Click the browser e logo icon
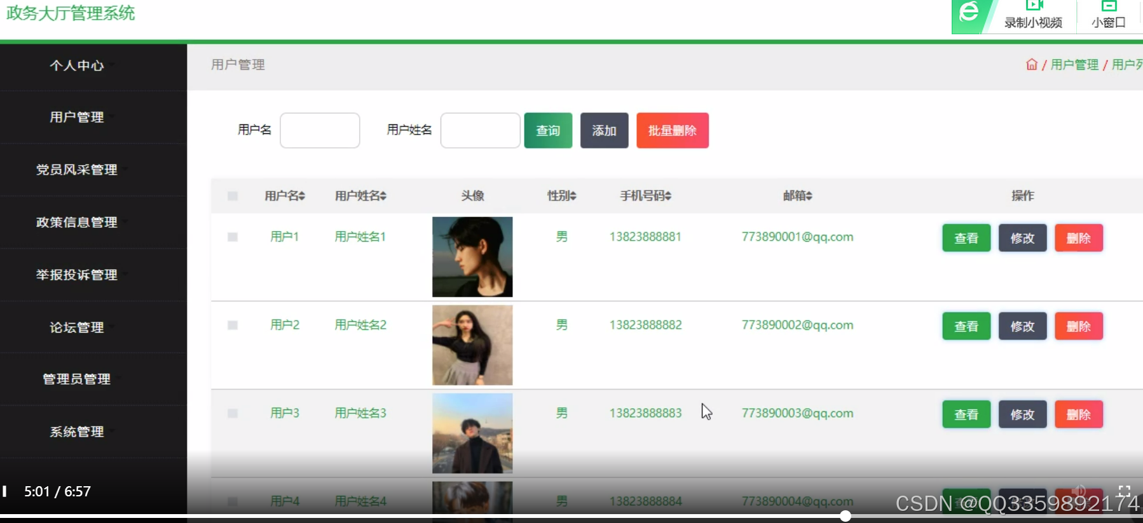 (969, 13)
